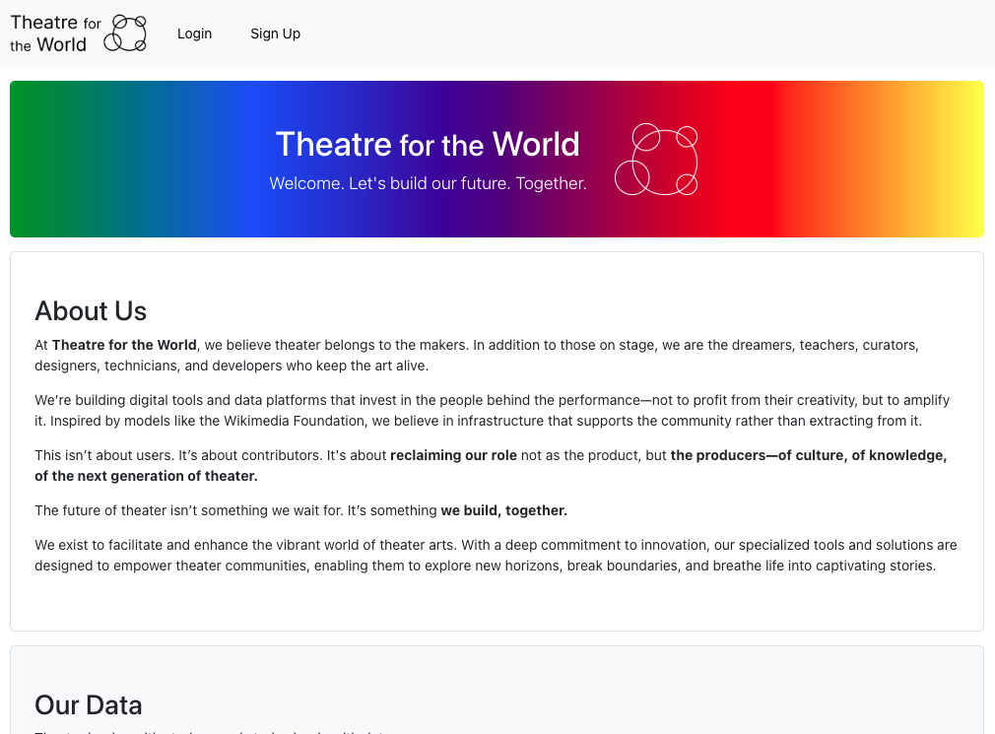Click the 'About Us' heading
This screenshot has height=734, width=995.
[91, 311]
